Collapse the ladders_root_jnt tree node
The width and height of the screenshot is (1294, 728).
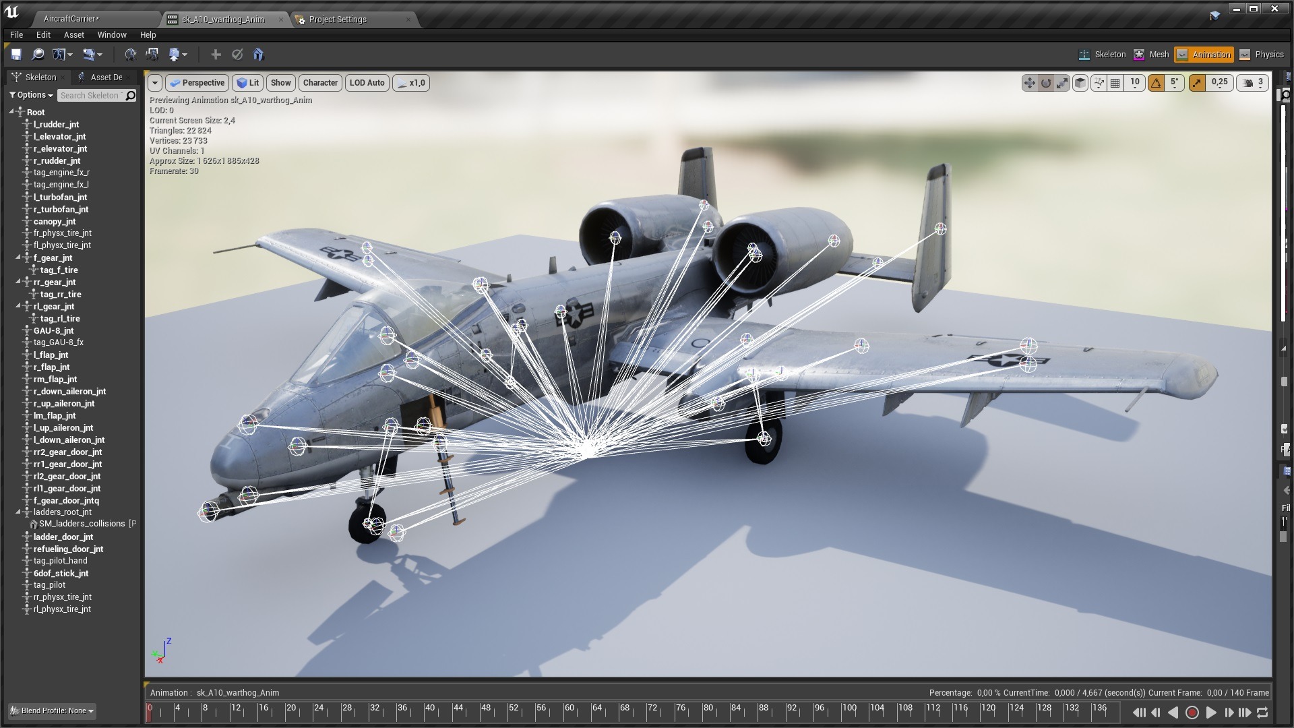(19, 512)
